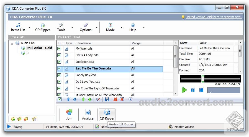
Task: Open the Analyser tool
Action: click(88, 115)
